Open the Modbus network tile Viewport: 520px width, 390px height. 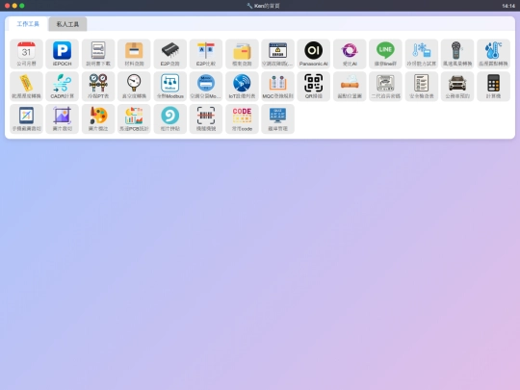(170, 87)
